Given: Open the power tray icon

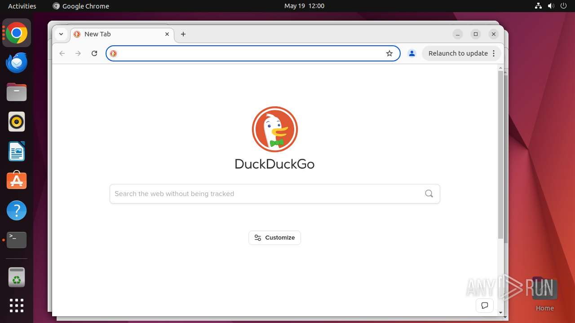Looking at the screenshot, I should (563, 6).
